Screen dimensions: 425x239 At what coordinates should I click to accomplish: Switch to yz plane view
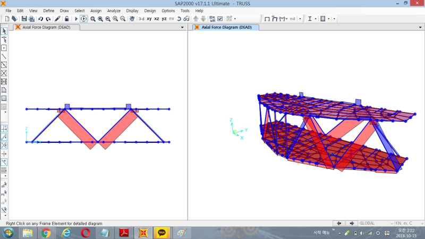point(164,19)
